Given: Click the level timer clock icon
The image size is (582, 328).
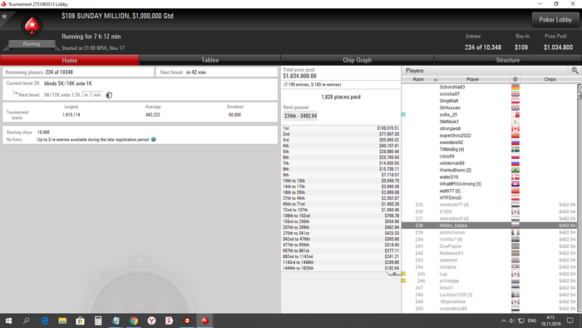Looking at the screenshot, I should pyautogui.click(x=109, y=95).
